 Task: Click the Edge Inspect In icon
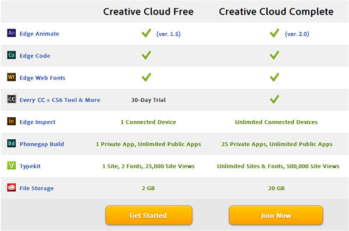tap(12, 121)
